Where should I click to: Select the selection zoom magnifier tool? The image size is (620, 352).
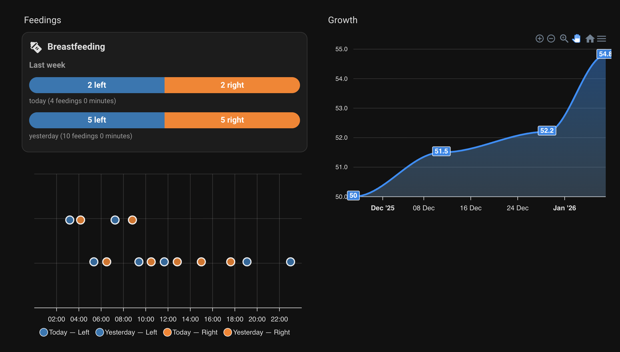564,39
